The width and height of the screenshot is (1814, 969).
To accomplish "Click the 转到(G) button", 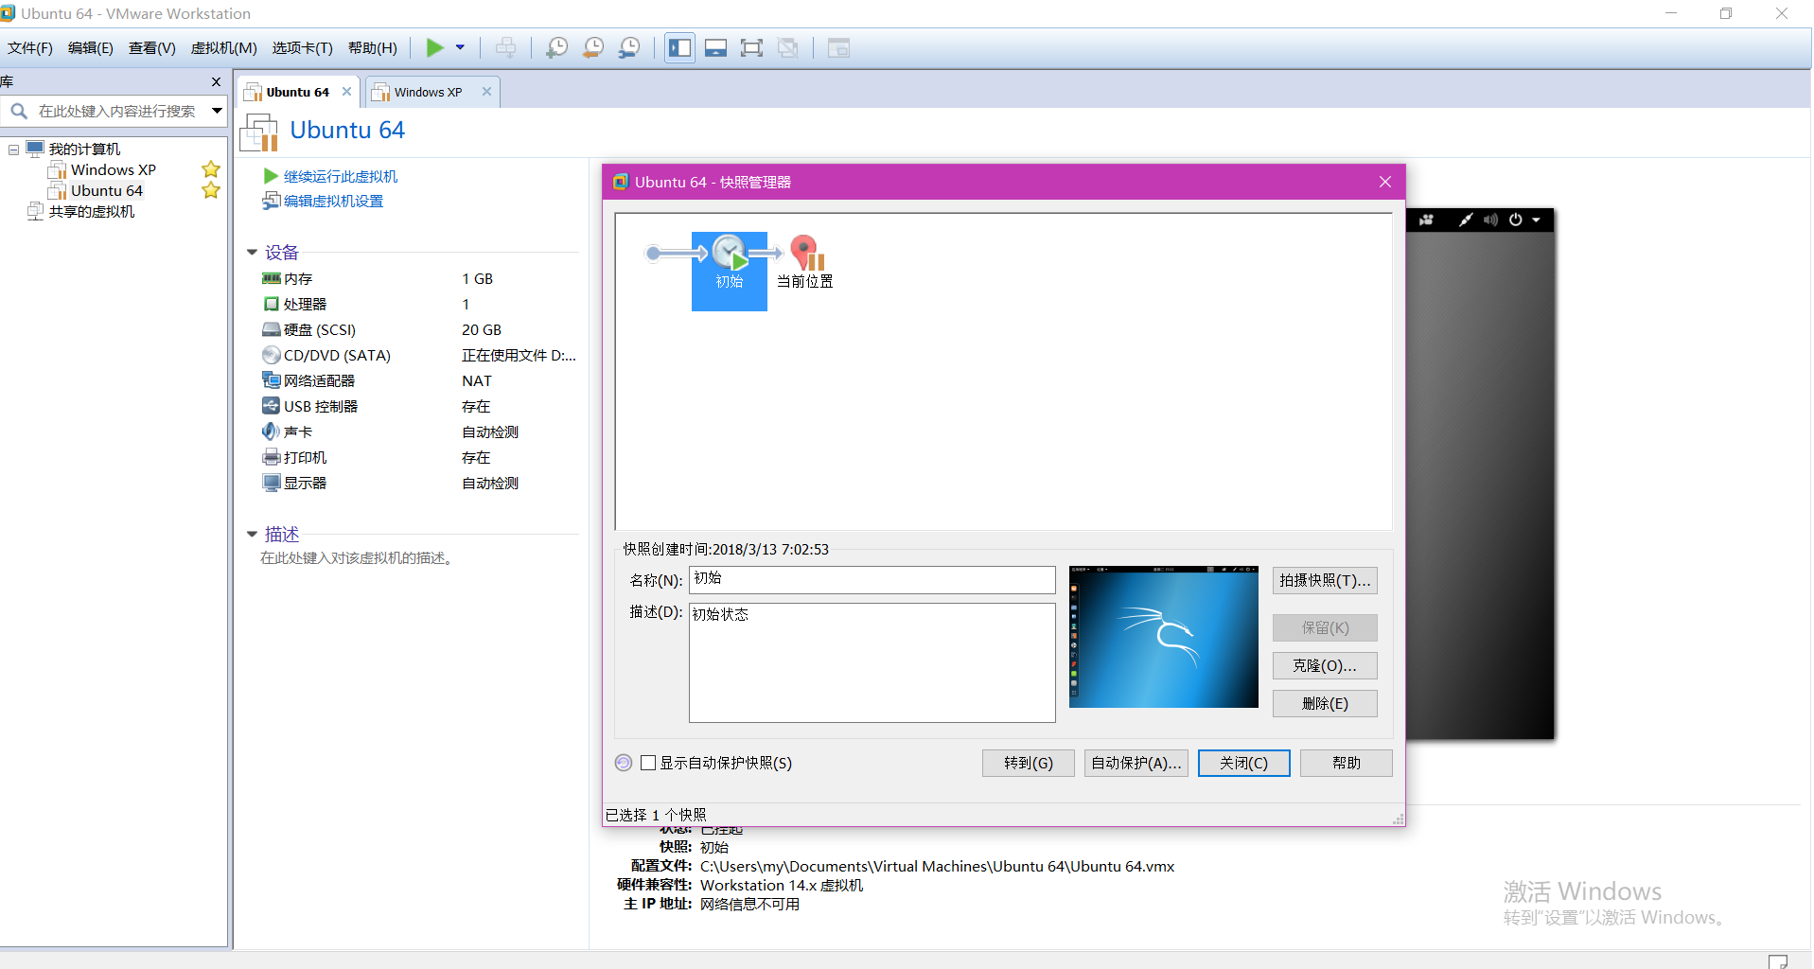I will coord(1029,763).
